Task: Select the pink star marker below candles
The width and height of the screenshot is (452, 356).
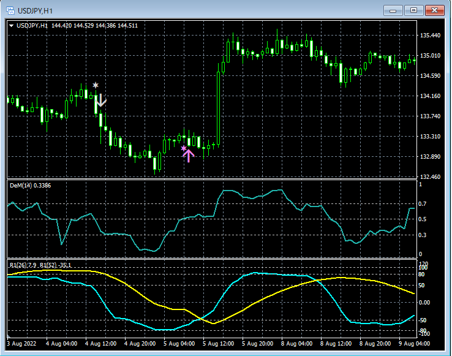Action: click(x=183, y=148)
